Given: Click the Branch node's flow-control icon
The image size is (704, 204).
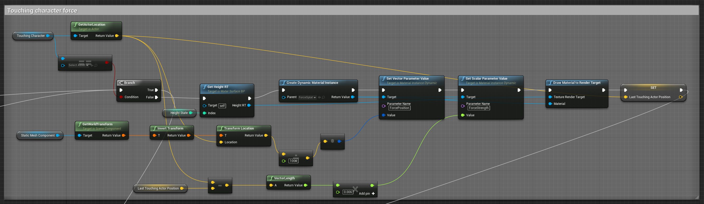Looking at the screenshot, I should (121, 83).
